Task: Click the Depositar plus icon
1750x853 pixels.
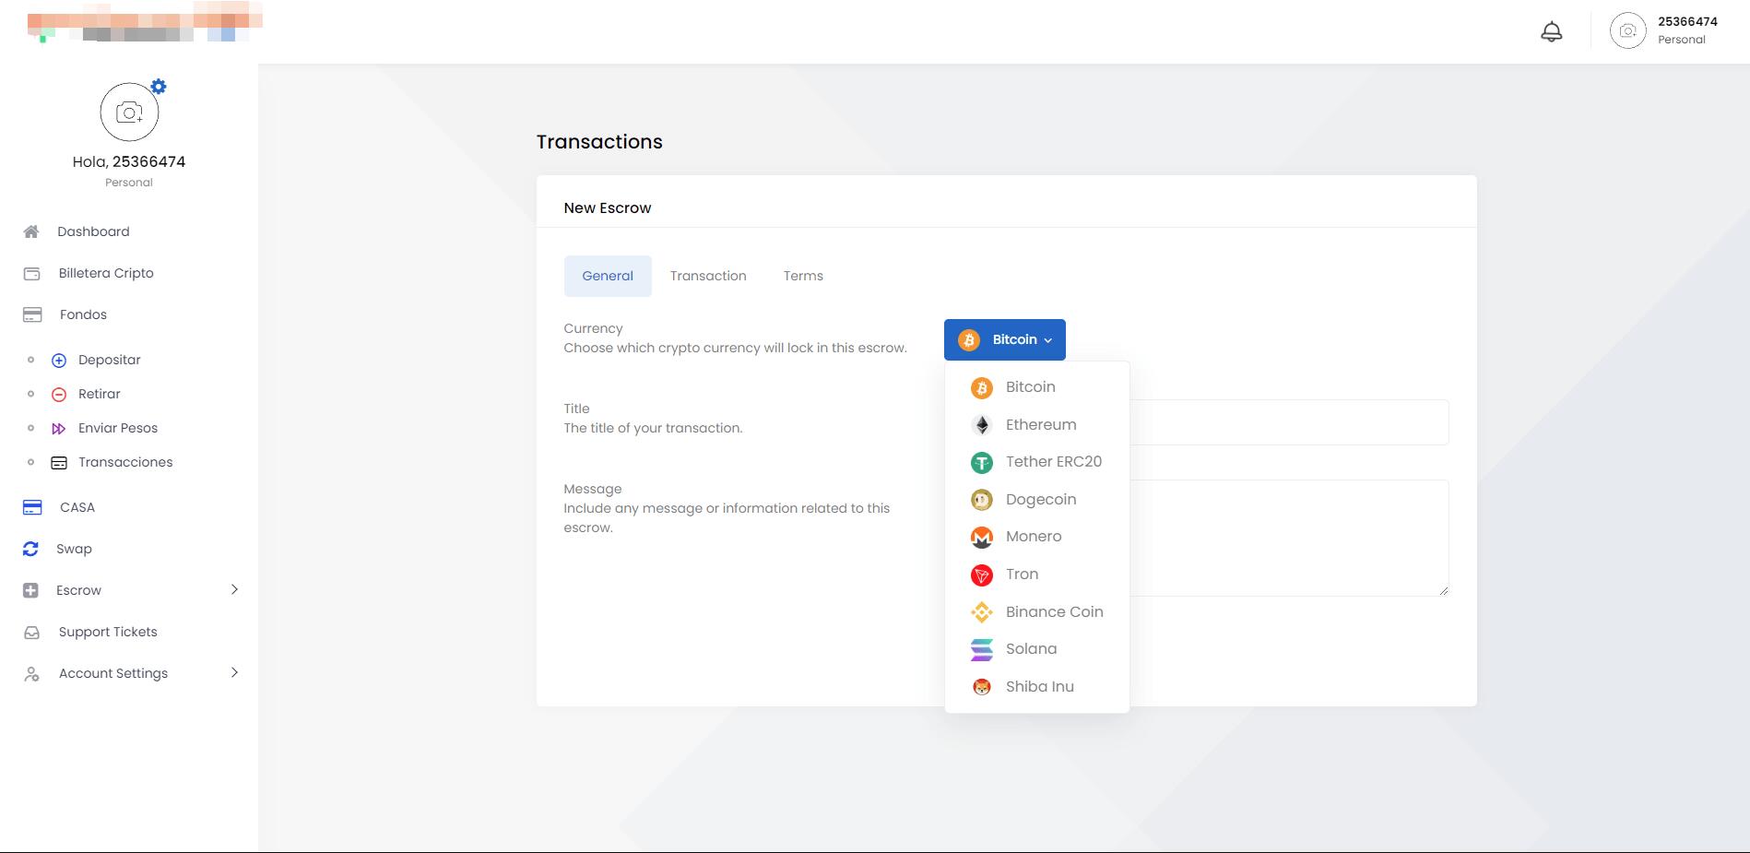Action: click(59, 361)
